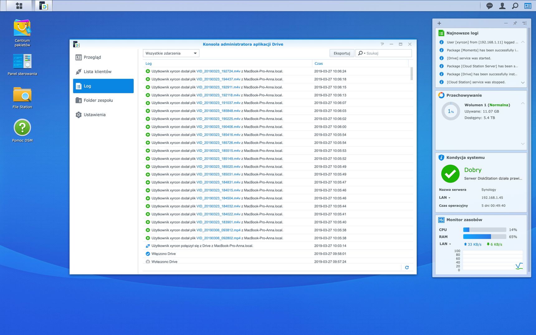The width and height of the screenshot is (536, 335).
Task: Click the up chevron in Najnowsze logi widget
Action: 523,42
